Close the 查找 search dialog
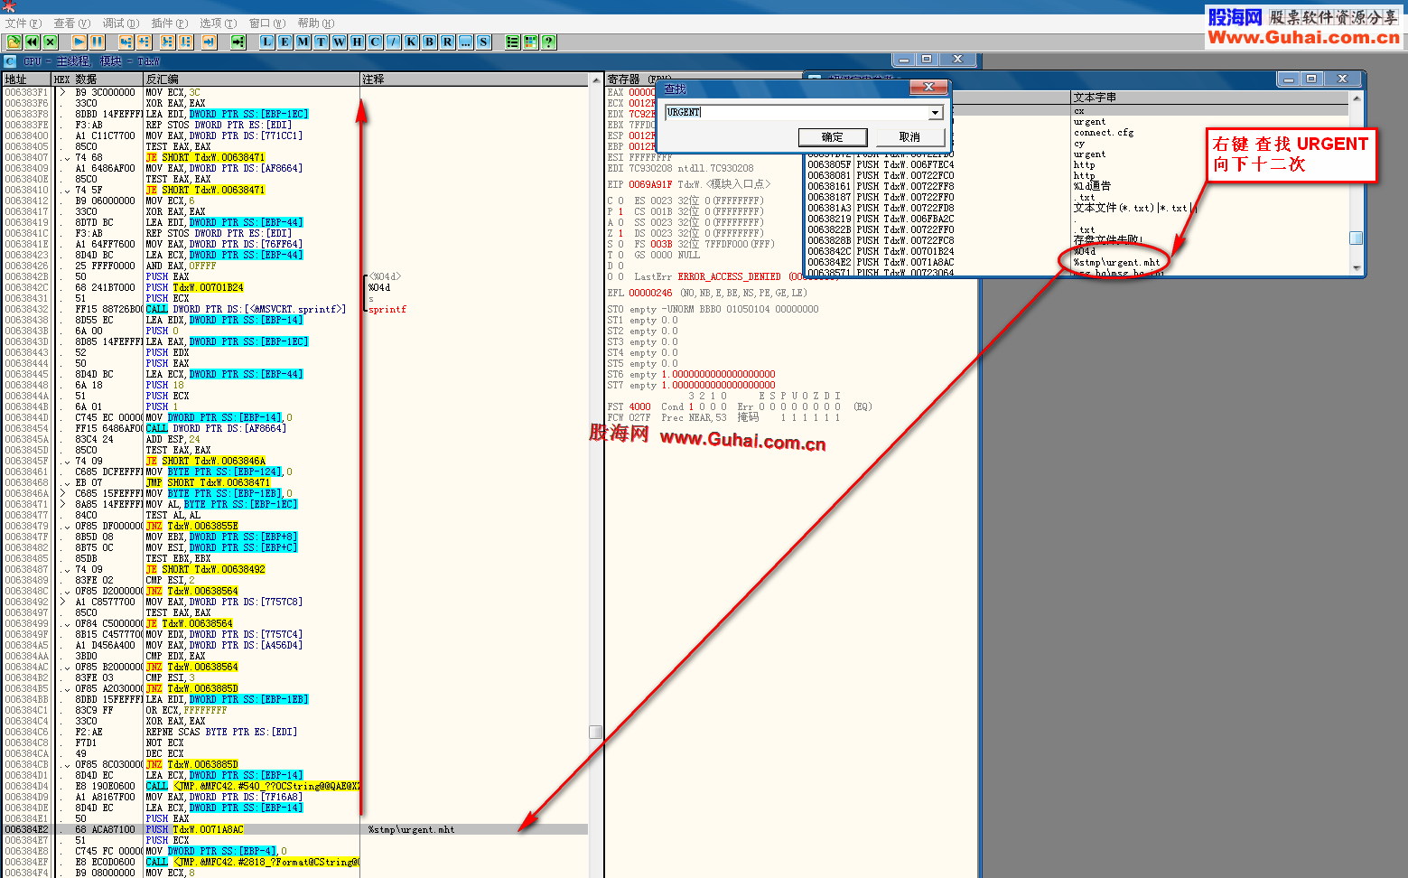 coord(928,87)
